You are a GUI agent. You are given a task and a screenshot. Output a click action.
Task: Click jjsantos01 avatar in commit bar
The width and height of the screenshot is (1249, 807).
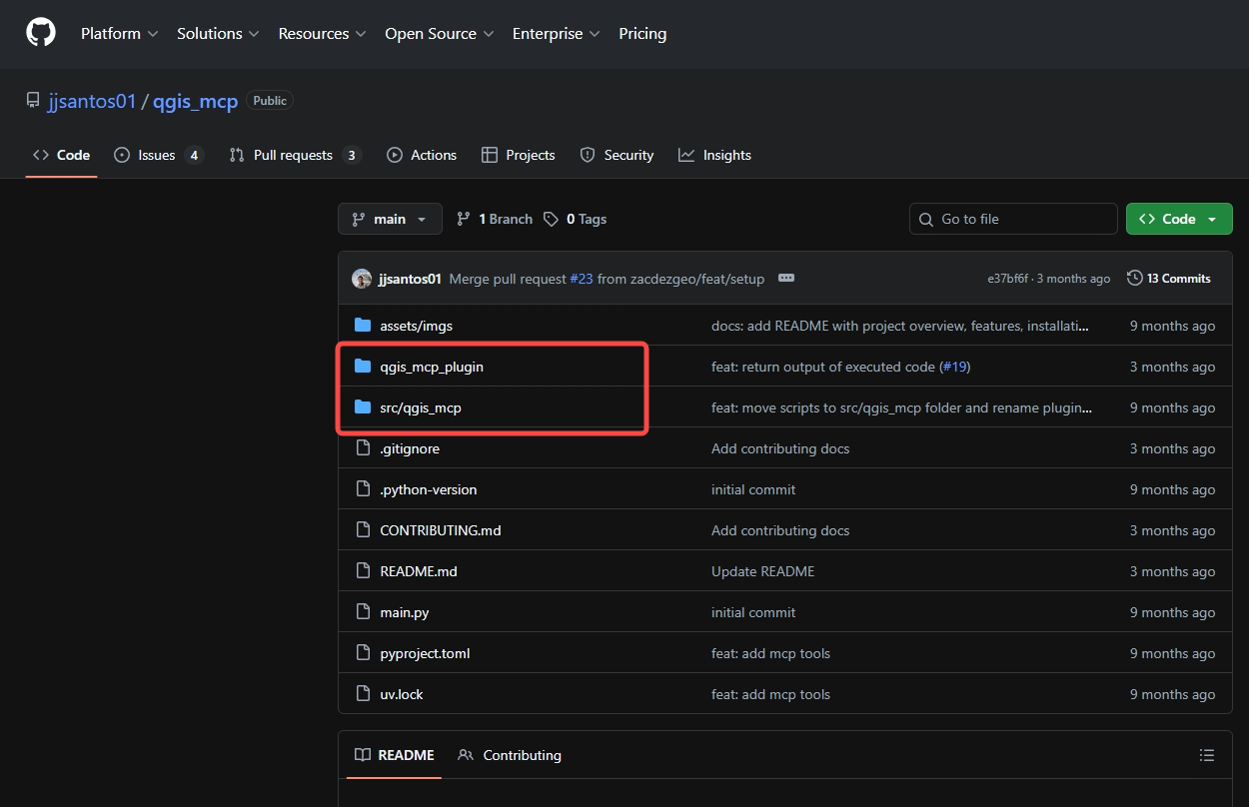(x=362, y=279)
